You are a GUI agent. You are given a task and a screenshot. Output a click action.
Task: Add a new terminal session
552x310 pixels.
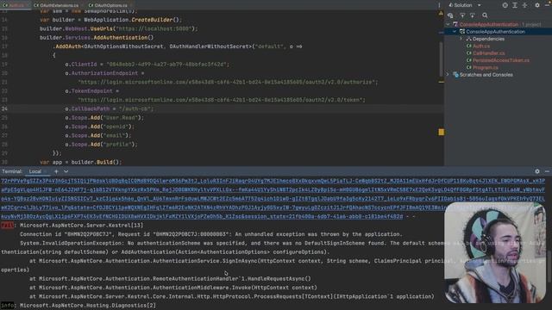(56, 171)
